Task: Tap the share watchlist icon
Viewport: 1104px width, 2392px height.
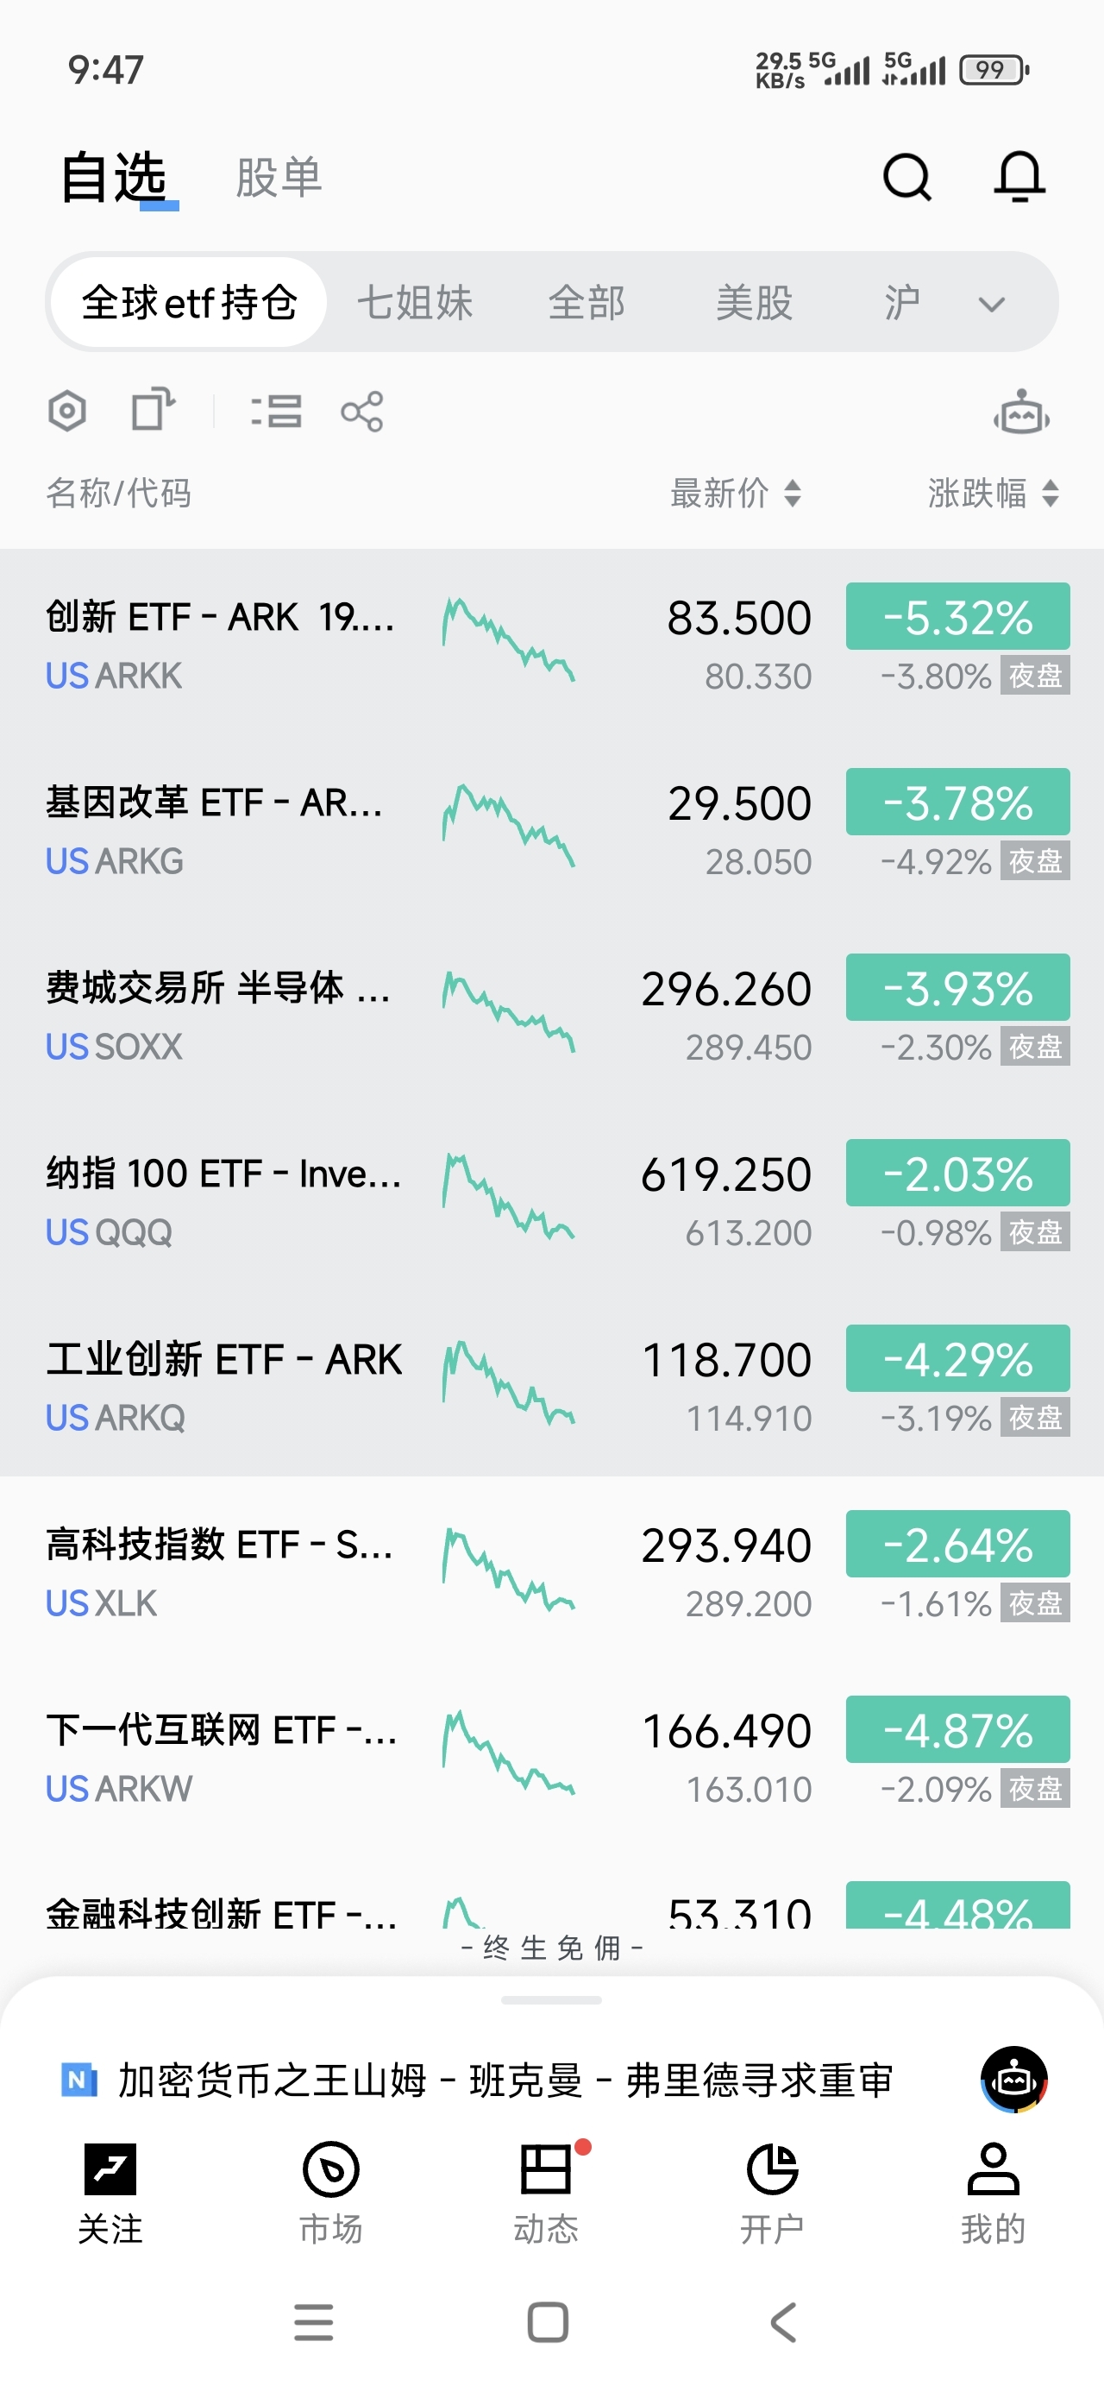Action: click(x=362, y=412)
